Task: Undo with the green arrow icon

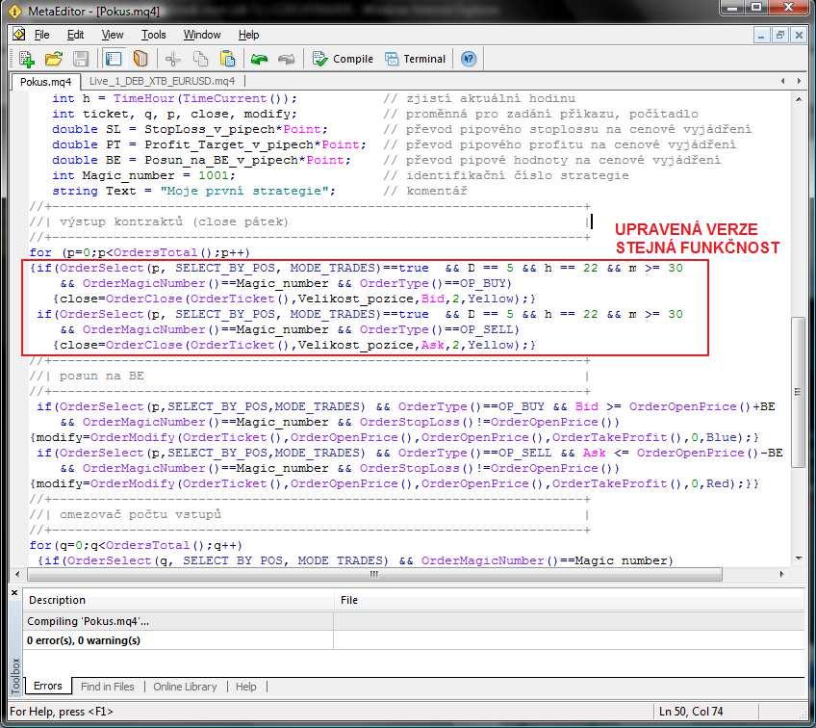Action: pyautogui.click(x=259, y=59)
